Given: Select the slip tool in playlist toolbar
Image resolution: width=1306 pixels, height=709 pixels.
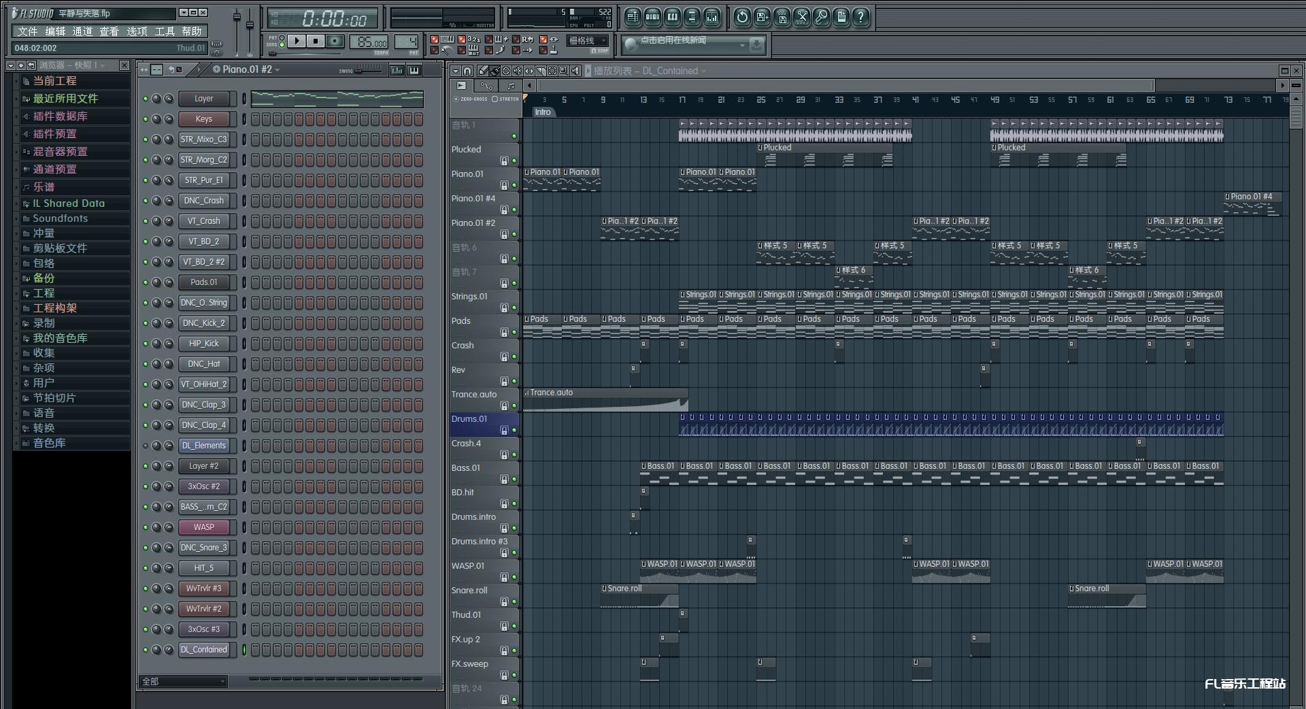Looking at the screenshot, I should coord(529,71).
